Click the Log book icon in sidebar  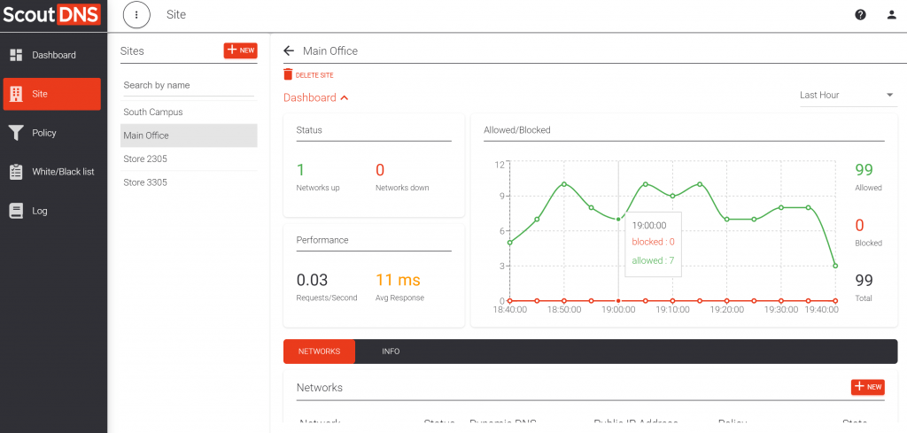coord(16,211)
